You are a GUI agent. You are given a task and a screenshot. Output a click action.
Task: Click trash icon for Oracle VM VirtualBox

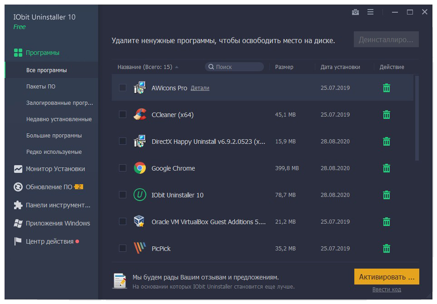pos(386,221)
